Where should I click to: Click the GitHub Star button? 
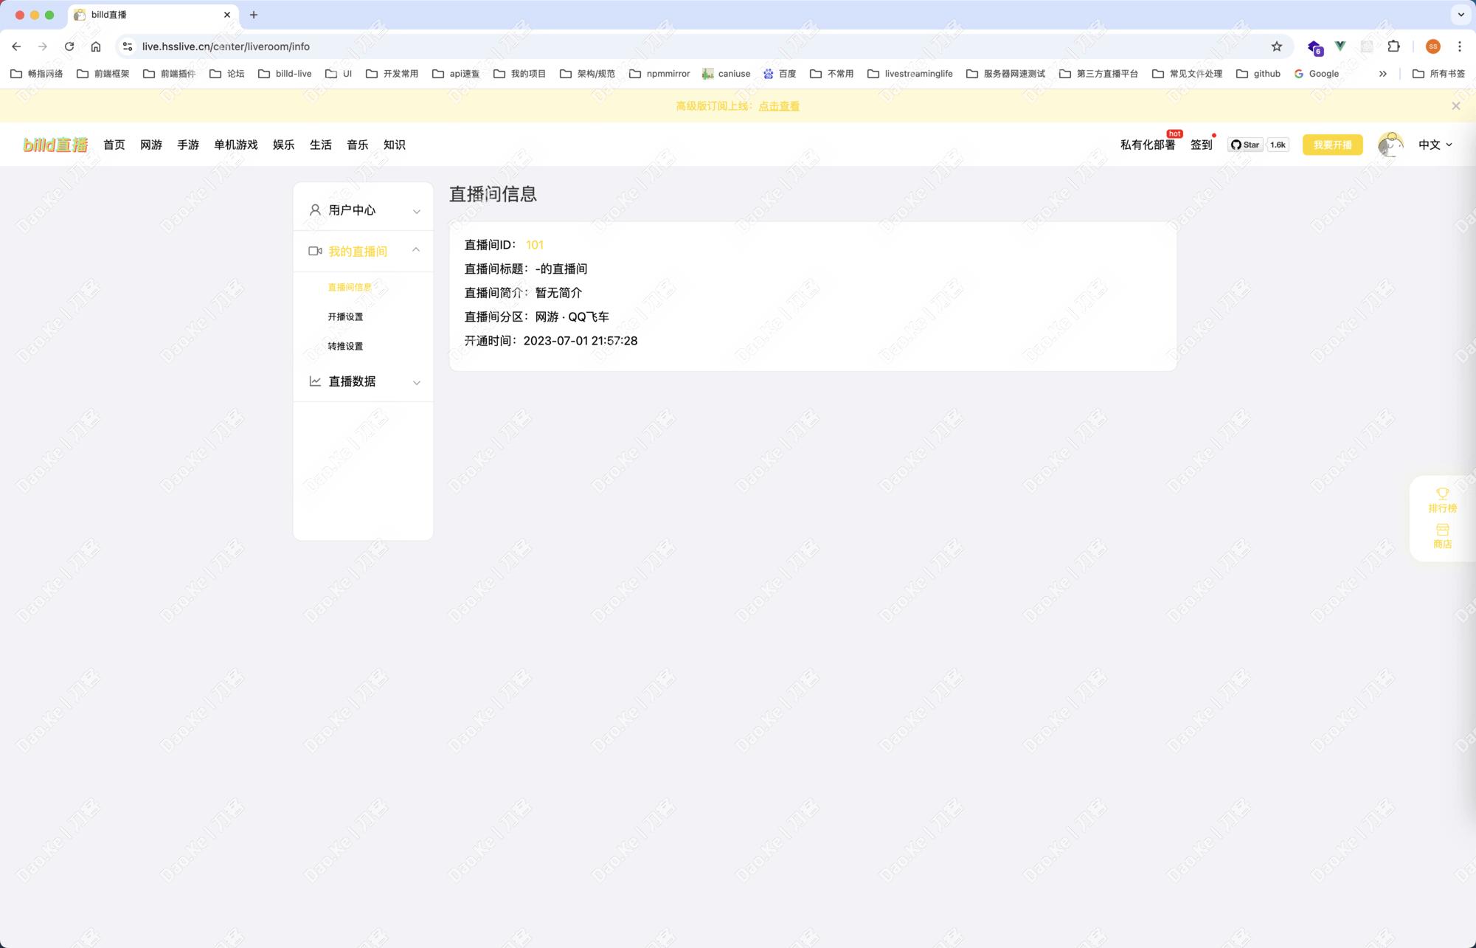pos(1245,145)
